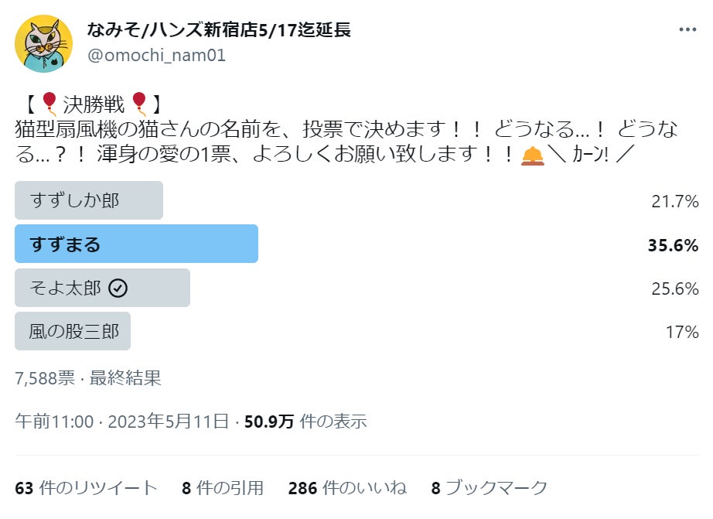Click the voted checkmark icon beside そよ太郎
Image resolution: width=713 pixels, height=519 pixels.
coord(118,289)
